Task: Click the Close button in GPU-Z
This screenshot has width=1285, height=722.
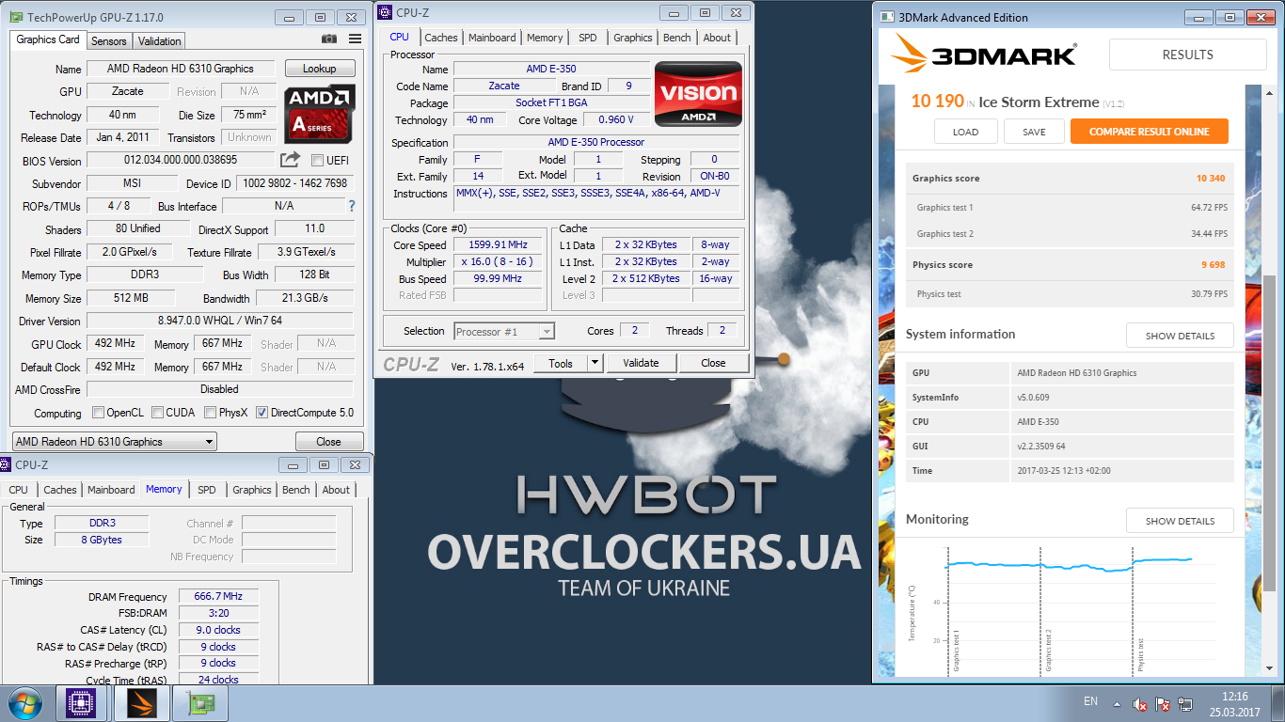Action: (328, 442)
